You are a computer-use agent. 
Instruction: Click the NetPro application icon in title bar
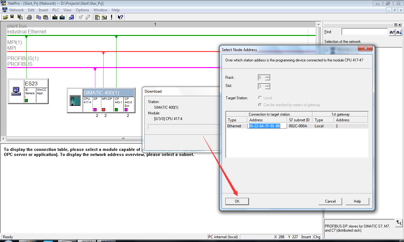[x=4, y=3]
